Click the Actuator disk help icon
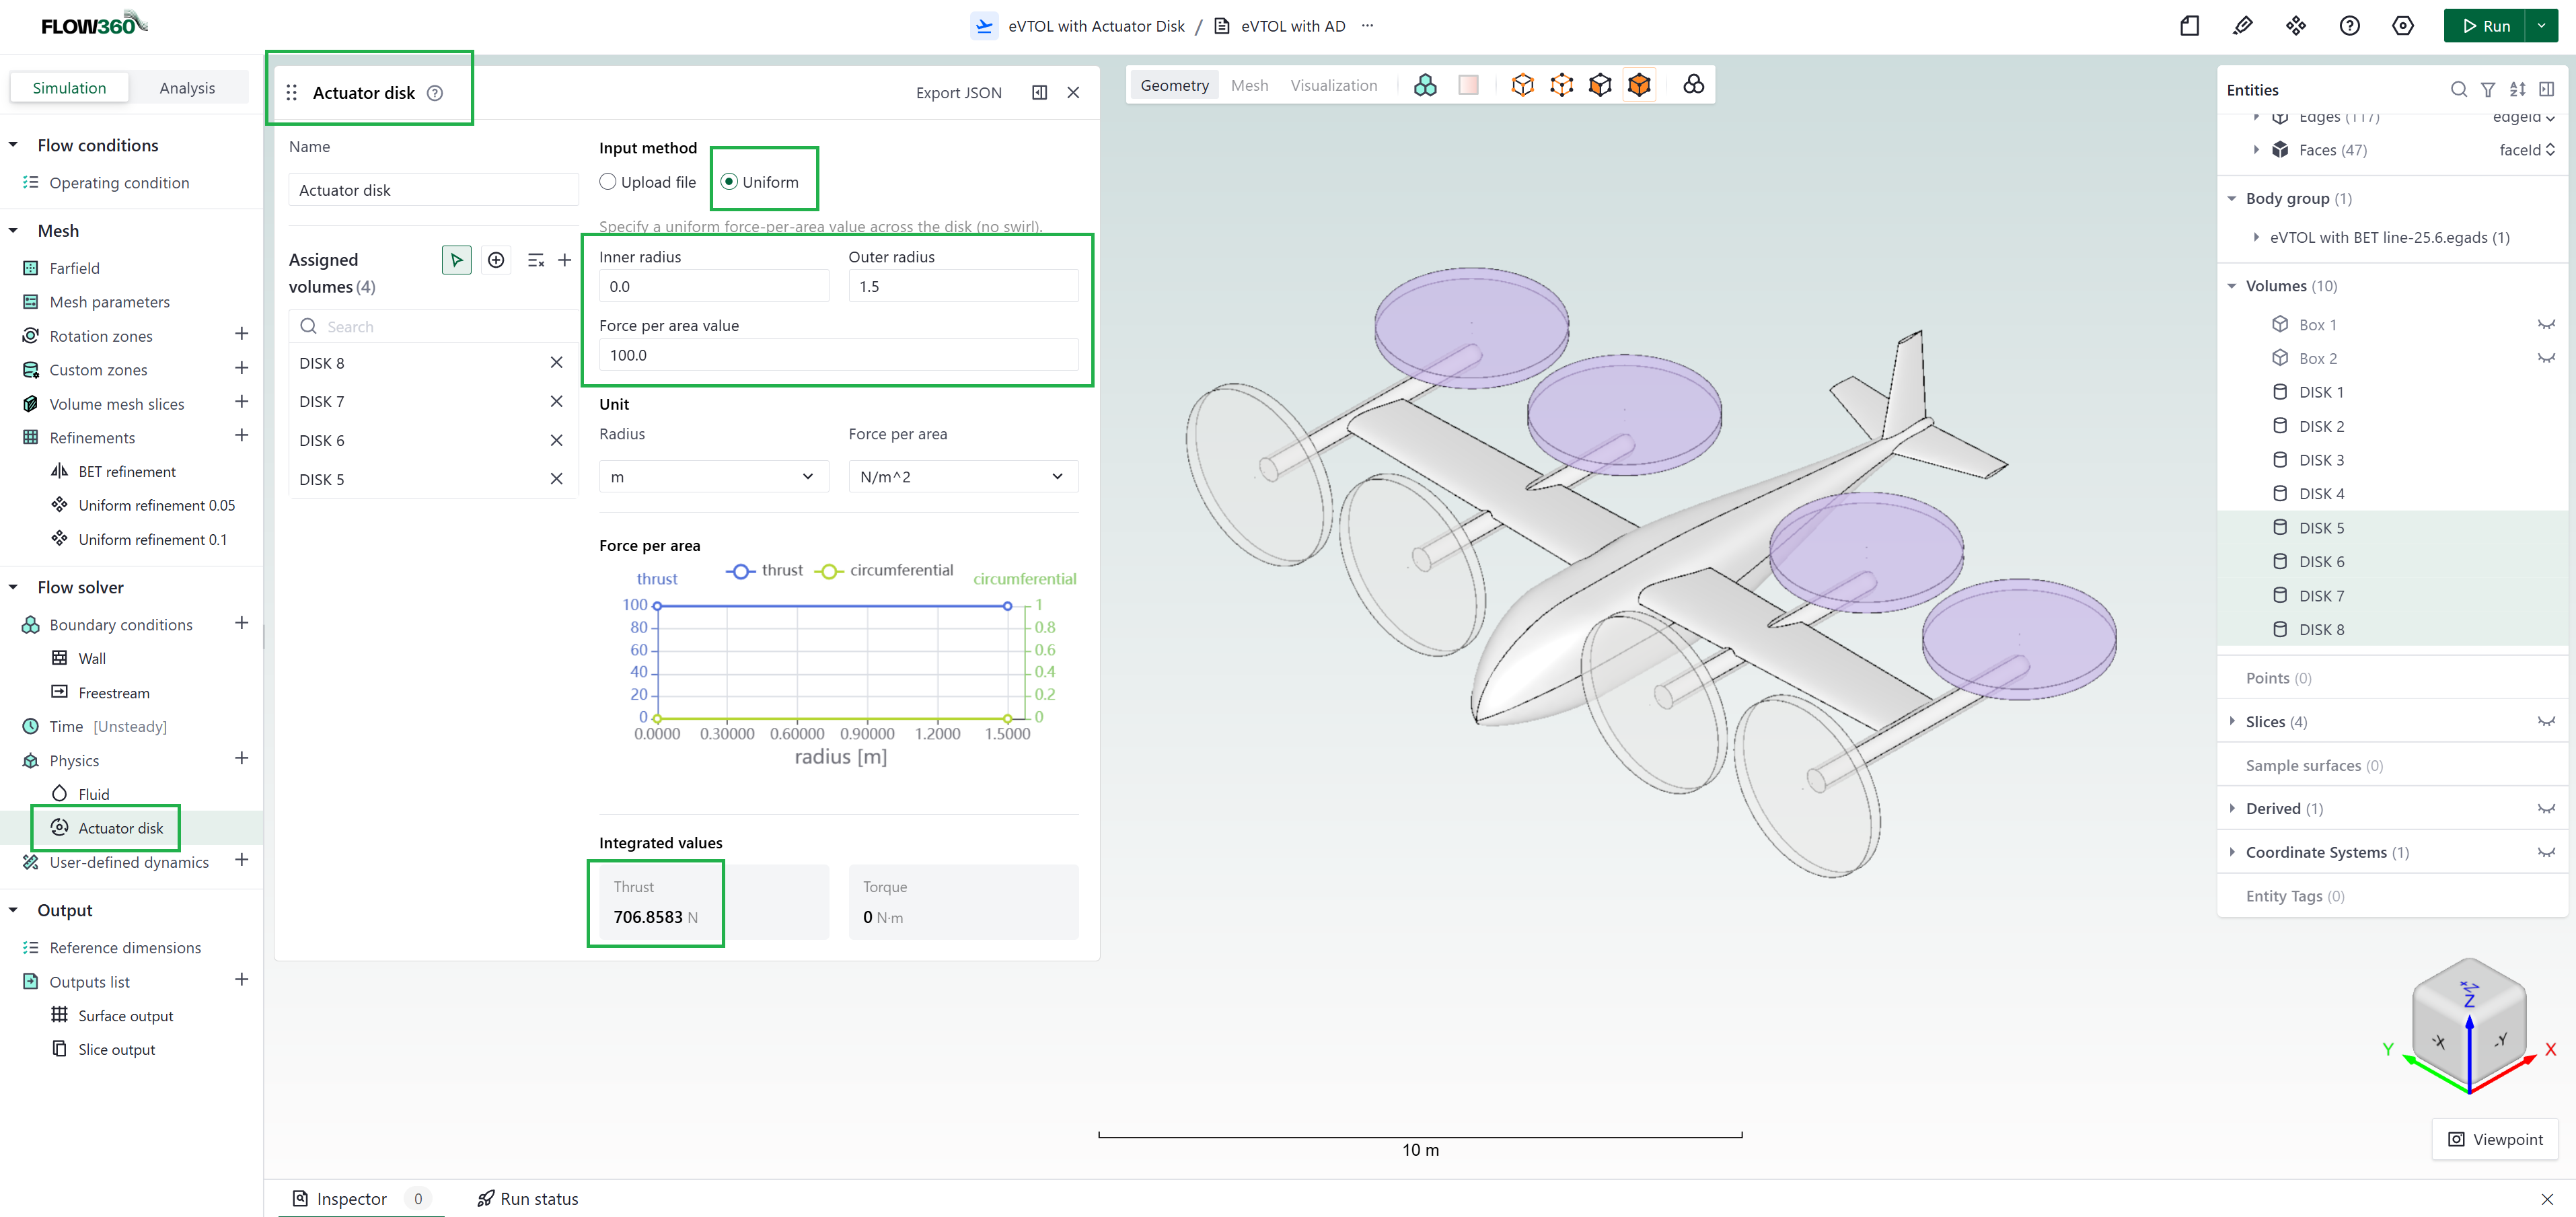Screen dimensions: 2576x1217 click(435, 93)
